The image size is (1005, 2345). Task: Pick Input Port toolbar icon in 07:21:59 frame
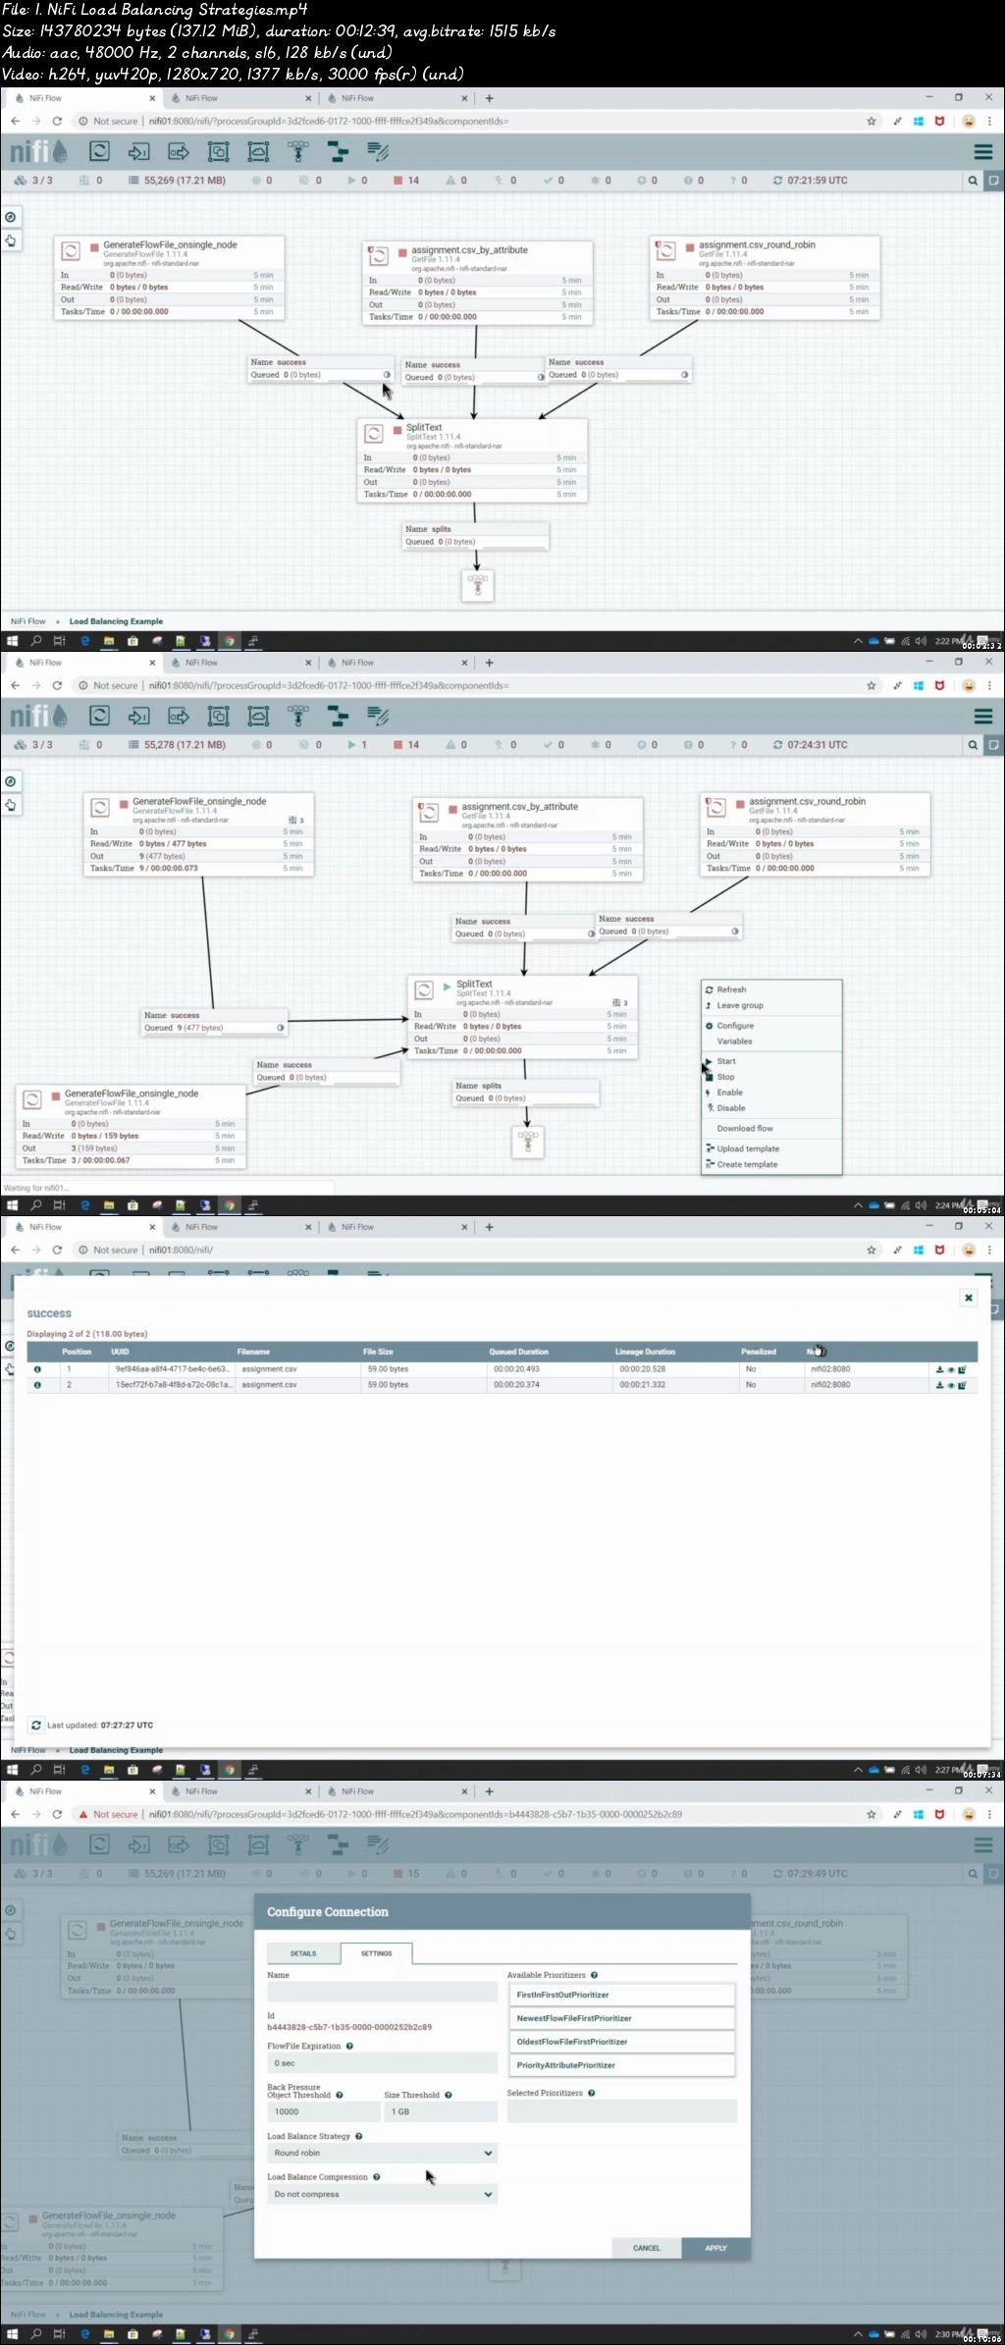point(139,151)
